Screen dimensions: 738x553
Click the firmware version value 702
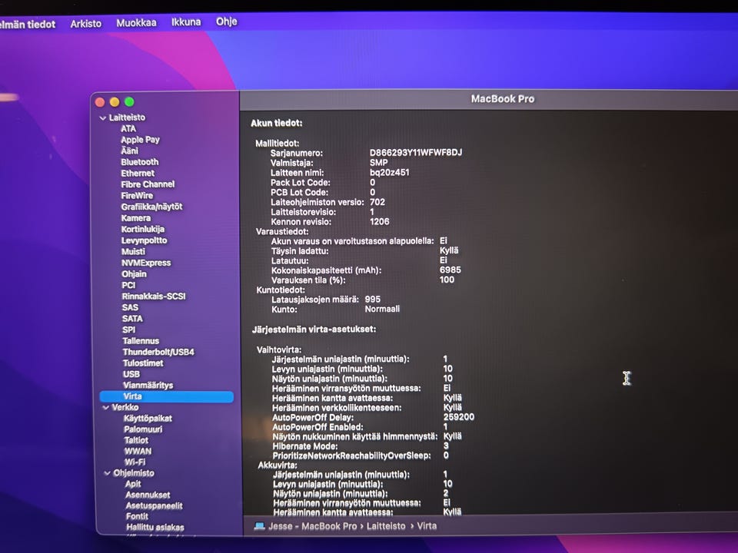point(377,202)
